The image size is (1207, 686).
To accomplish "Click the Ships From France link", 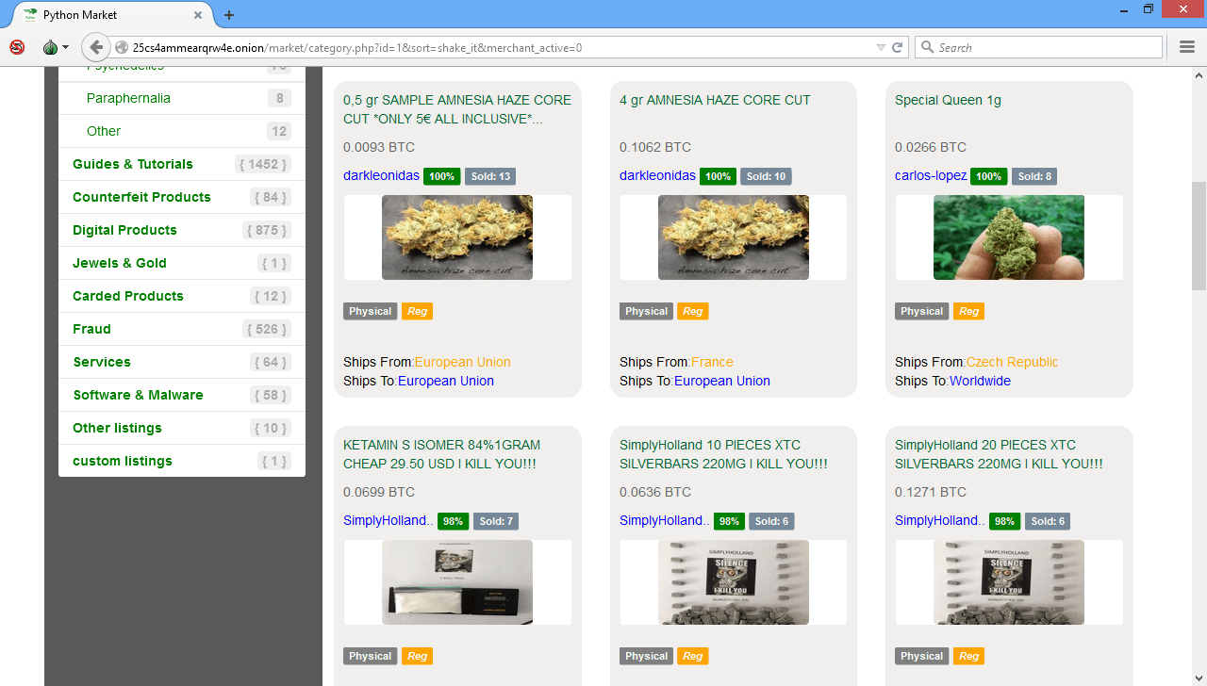I will (712, 362).
